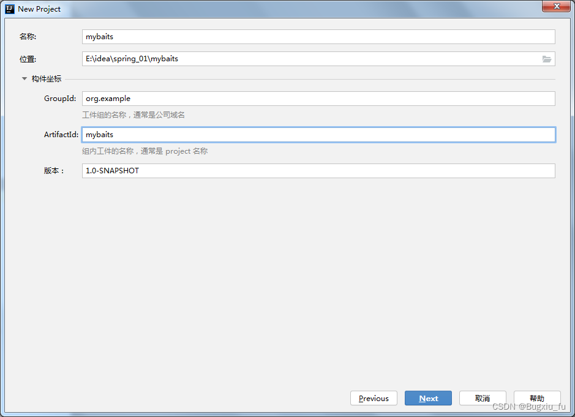Click the 名称 label

pos(28,37)
